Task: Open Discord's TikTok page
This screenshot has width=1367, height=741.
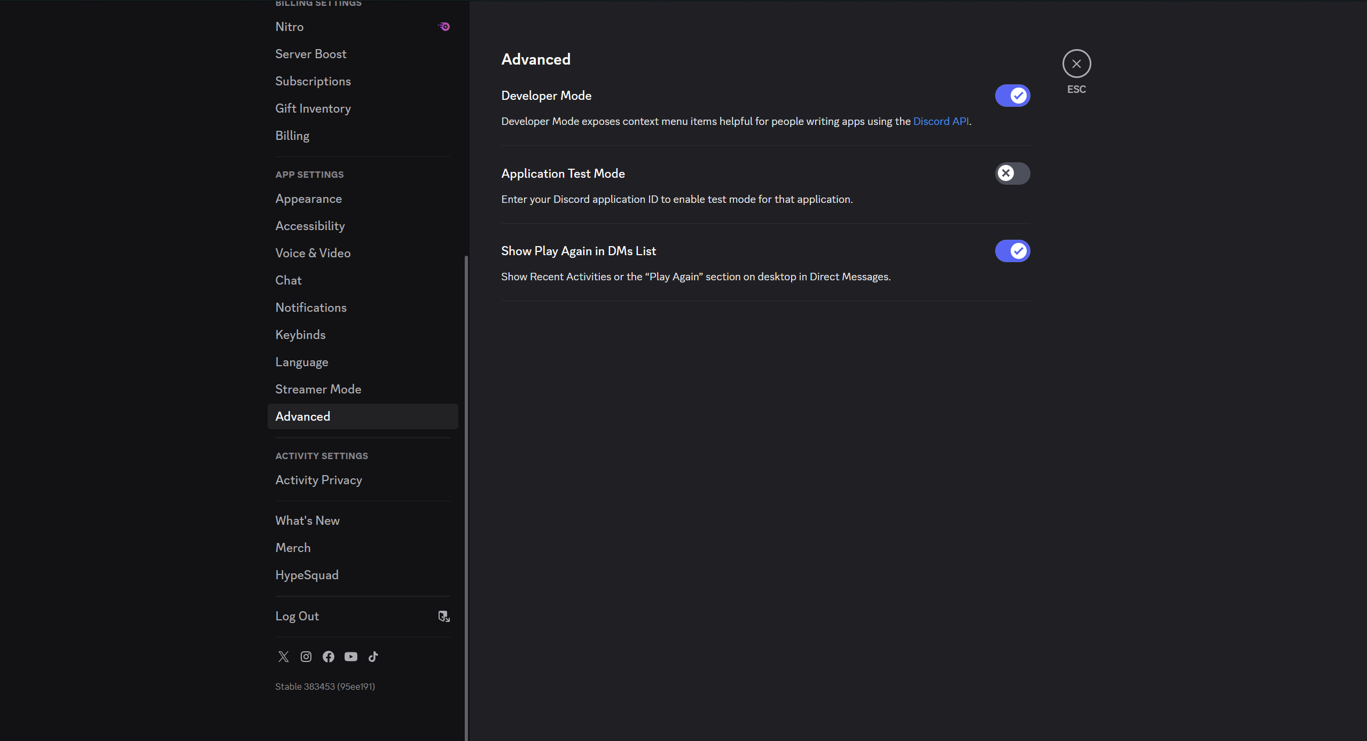Action: pos(373,657)
